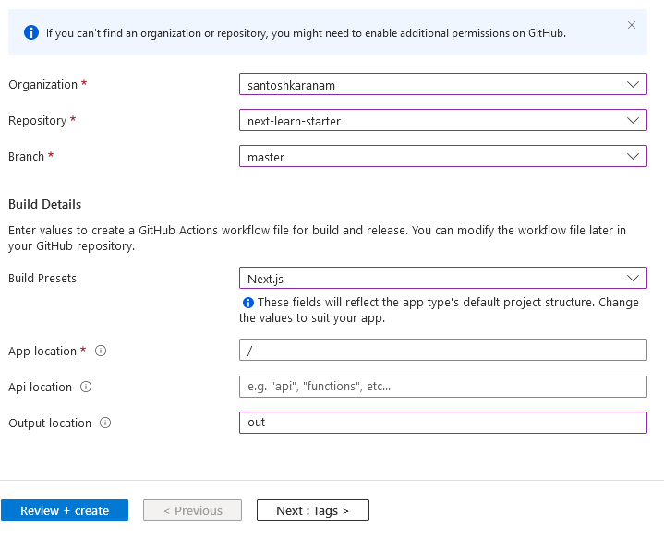This screenshot has width=664, height=537.
Task: Open the Repository dropdown chevron
Action: (633, 120)
